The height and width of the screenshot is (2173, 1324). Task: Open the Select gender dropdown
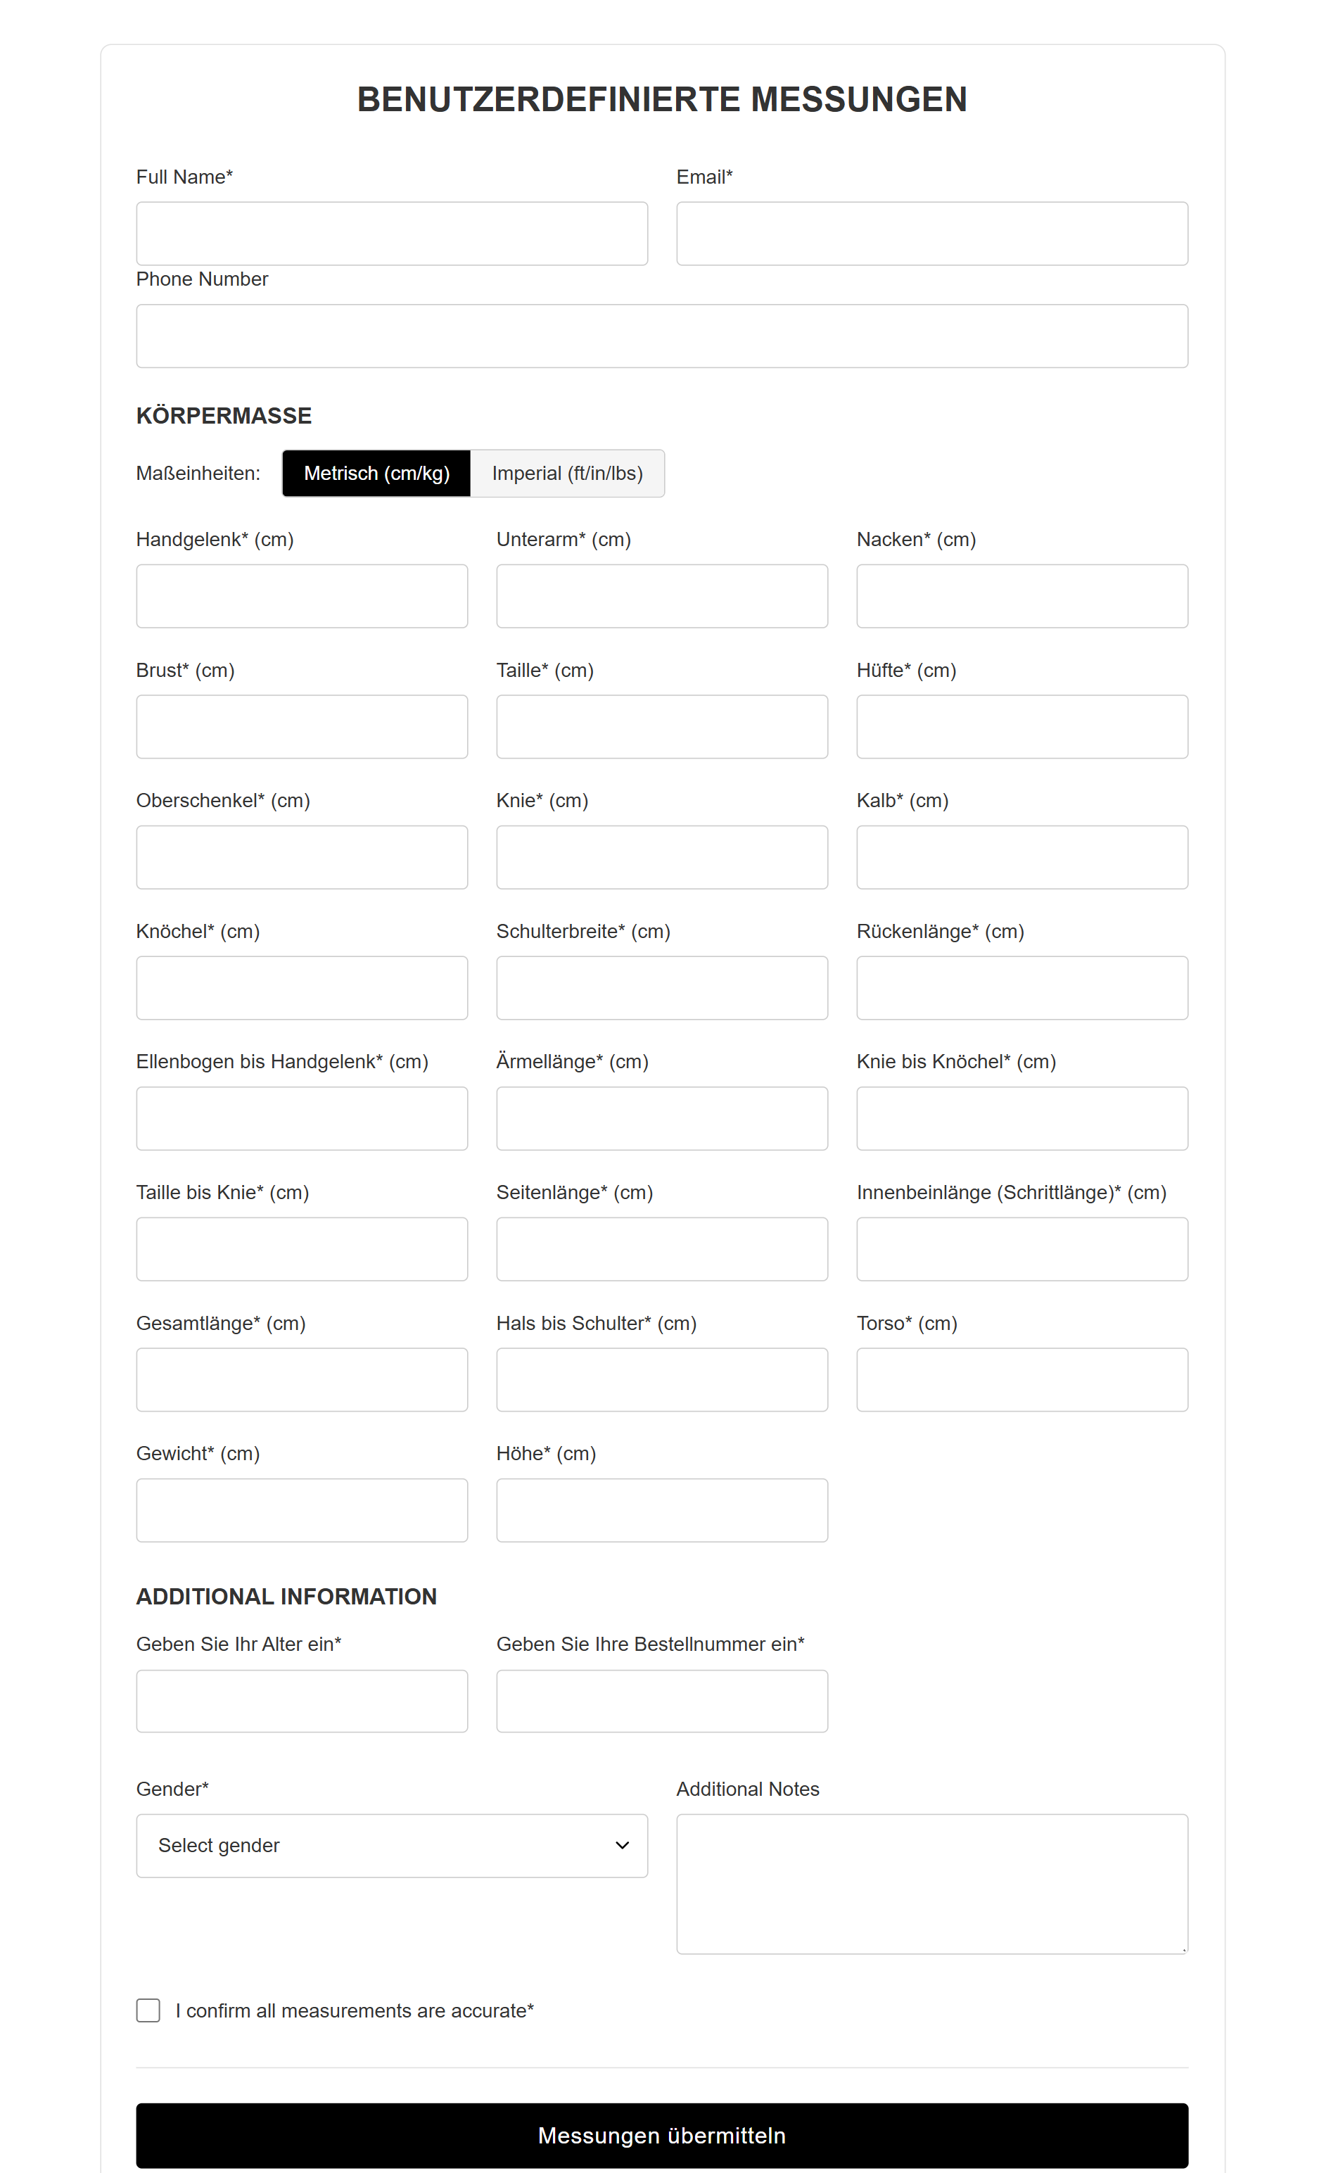tap(391, 1845)
